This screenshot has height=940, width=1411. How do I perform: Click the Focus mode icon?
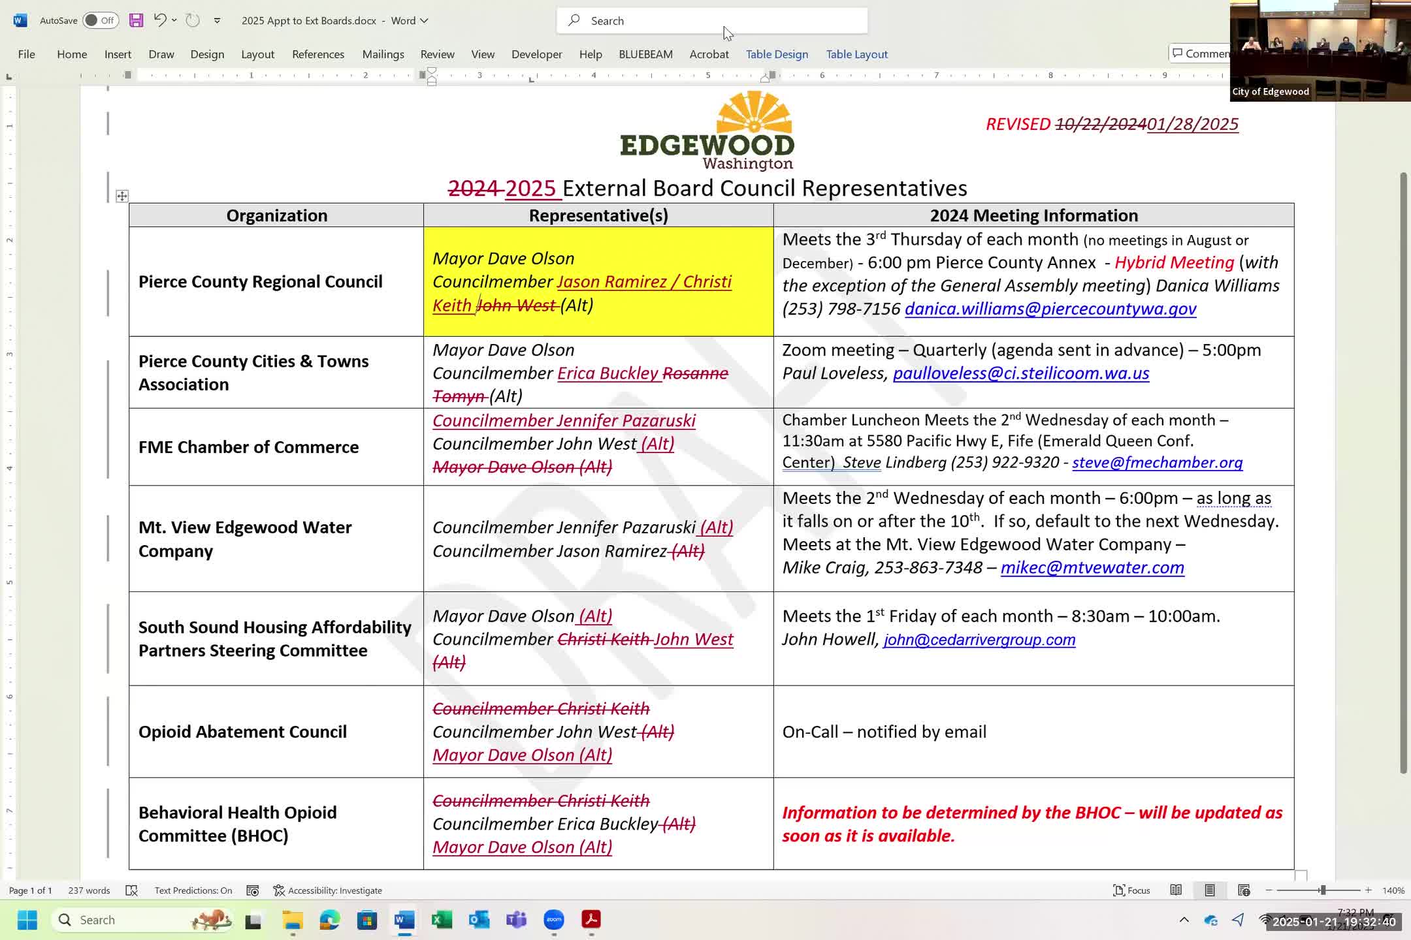click(1131, 890)
